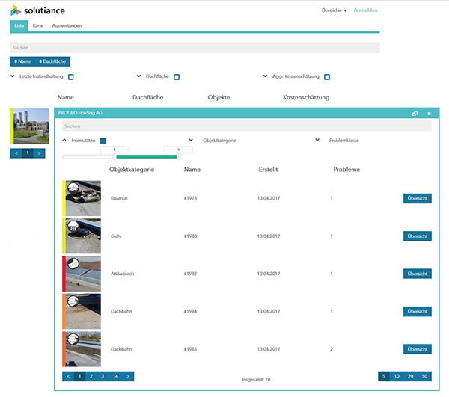This screenshot has height=397, width=449.
Task: Toggle the Aggr. Kostenschätzung checkbox
Action: [x=327, y=77]
